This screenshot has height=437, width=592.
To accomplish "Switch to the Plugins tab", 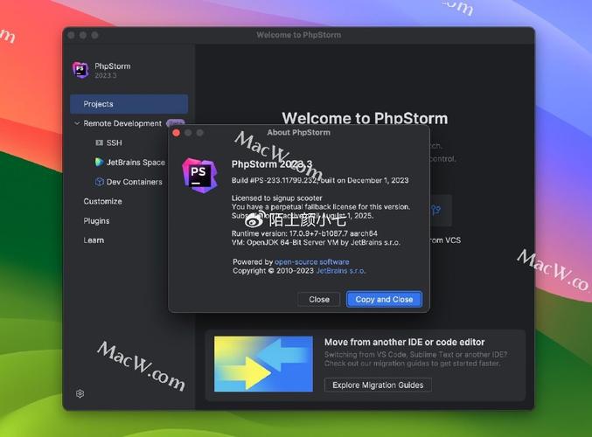I will coord(96,221).
